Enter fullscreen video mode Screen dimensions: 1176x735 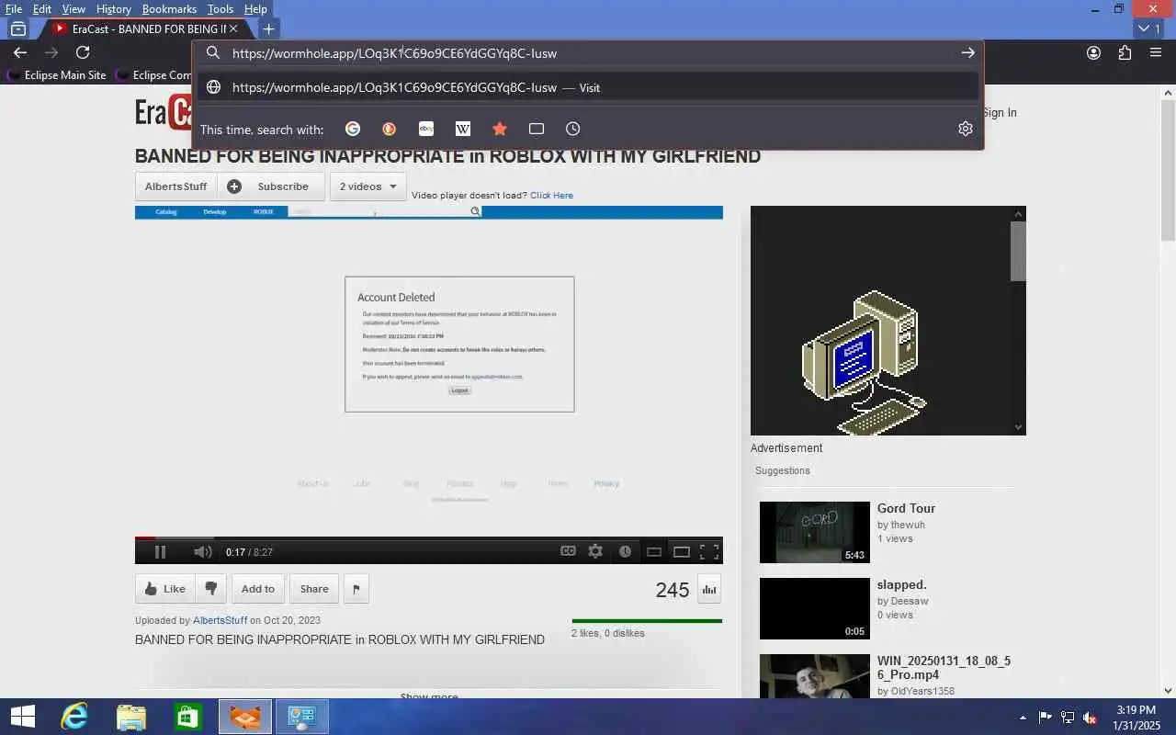point(709,551)
